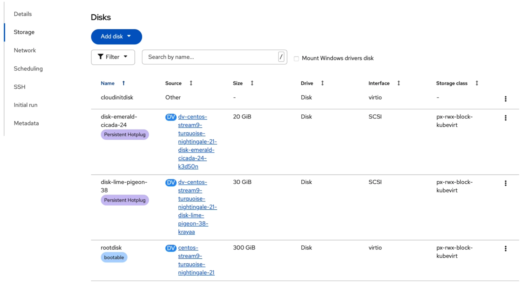
Task: Open dv-centos-stream9 disk-emerald-cicada-24 link
Action: (197, 141)
